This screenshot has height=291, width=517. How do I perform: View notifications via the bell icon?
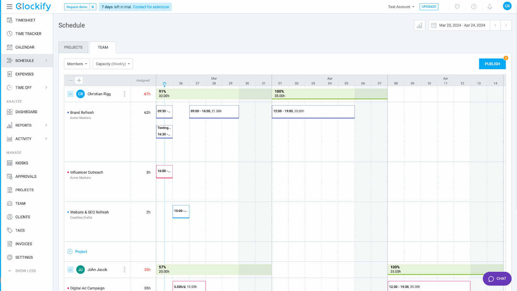click(490, 6)
